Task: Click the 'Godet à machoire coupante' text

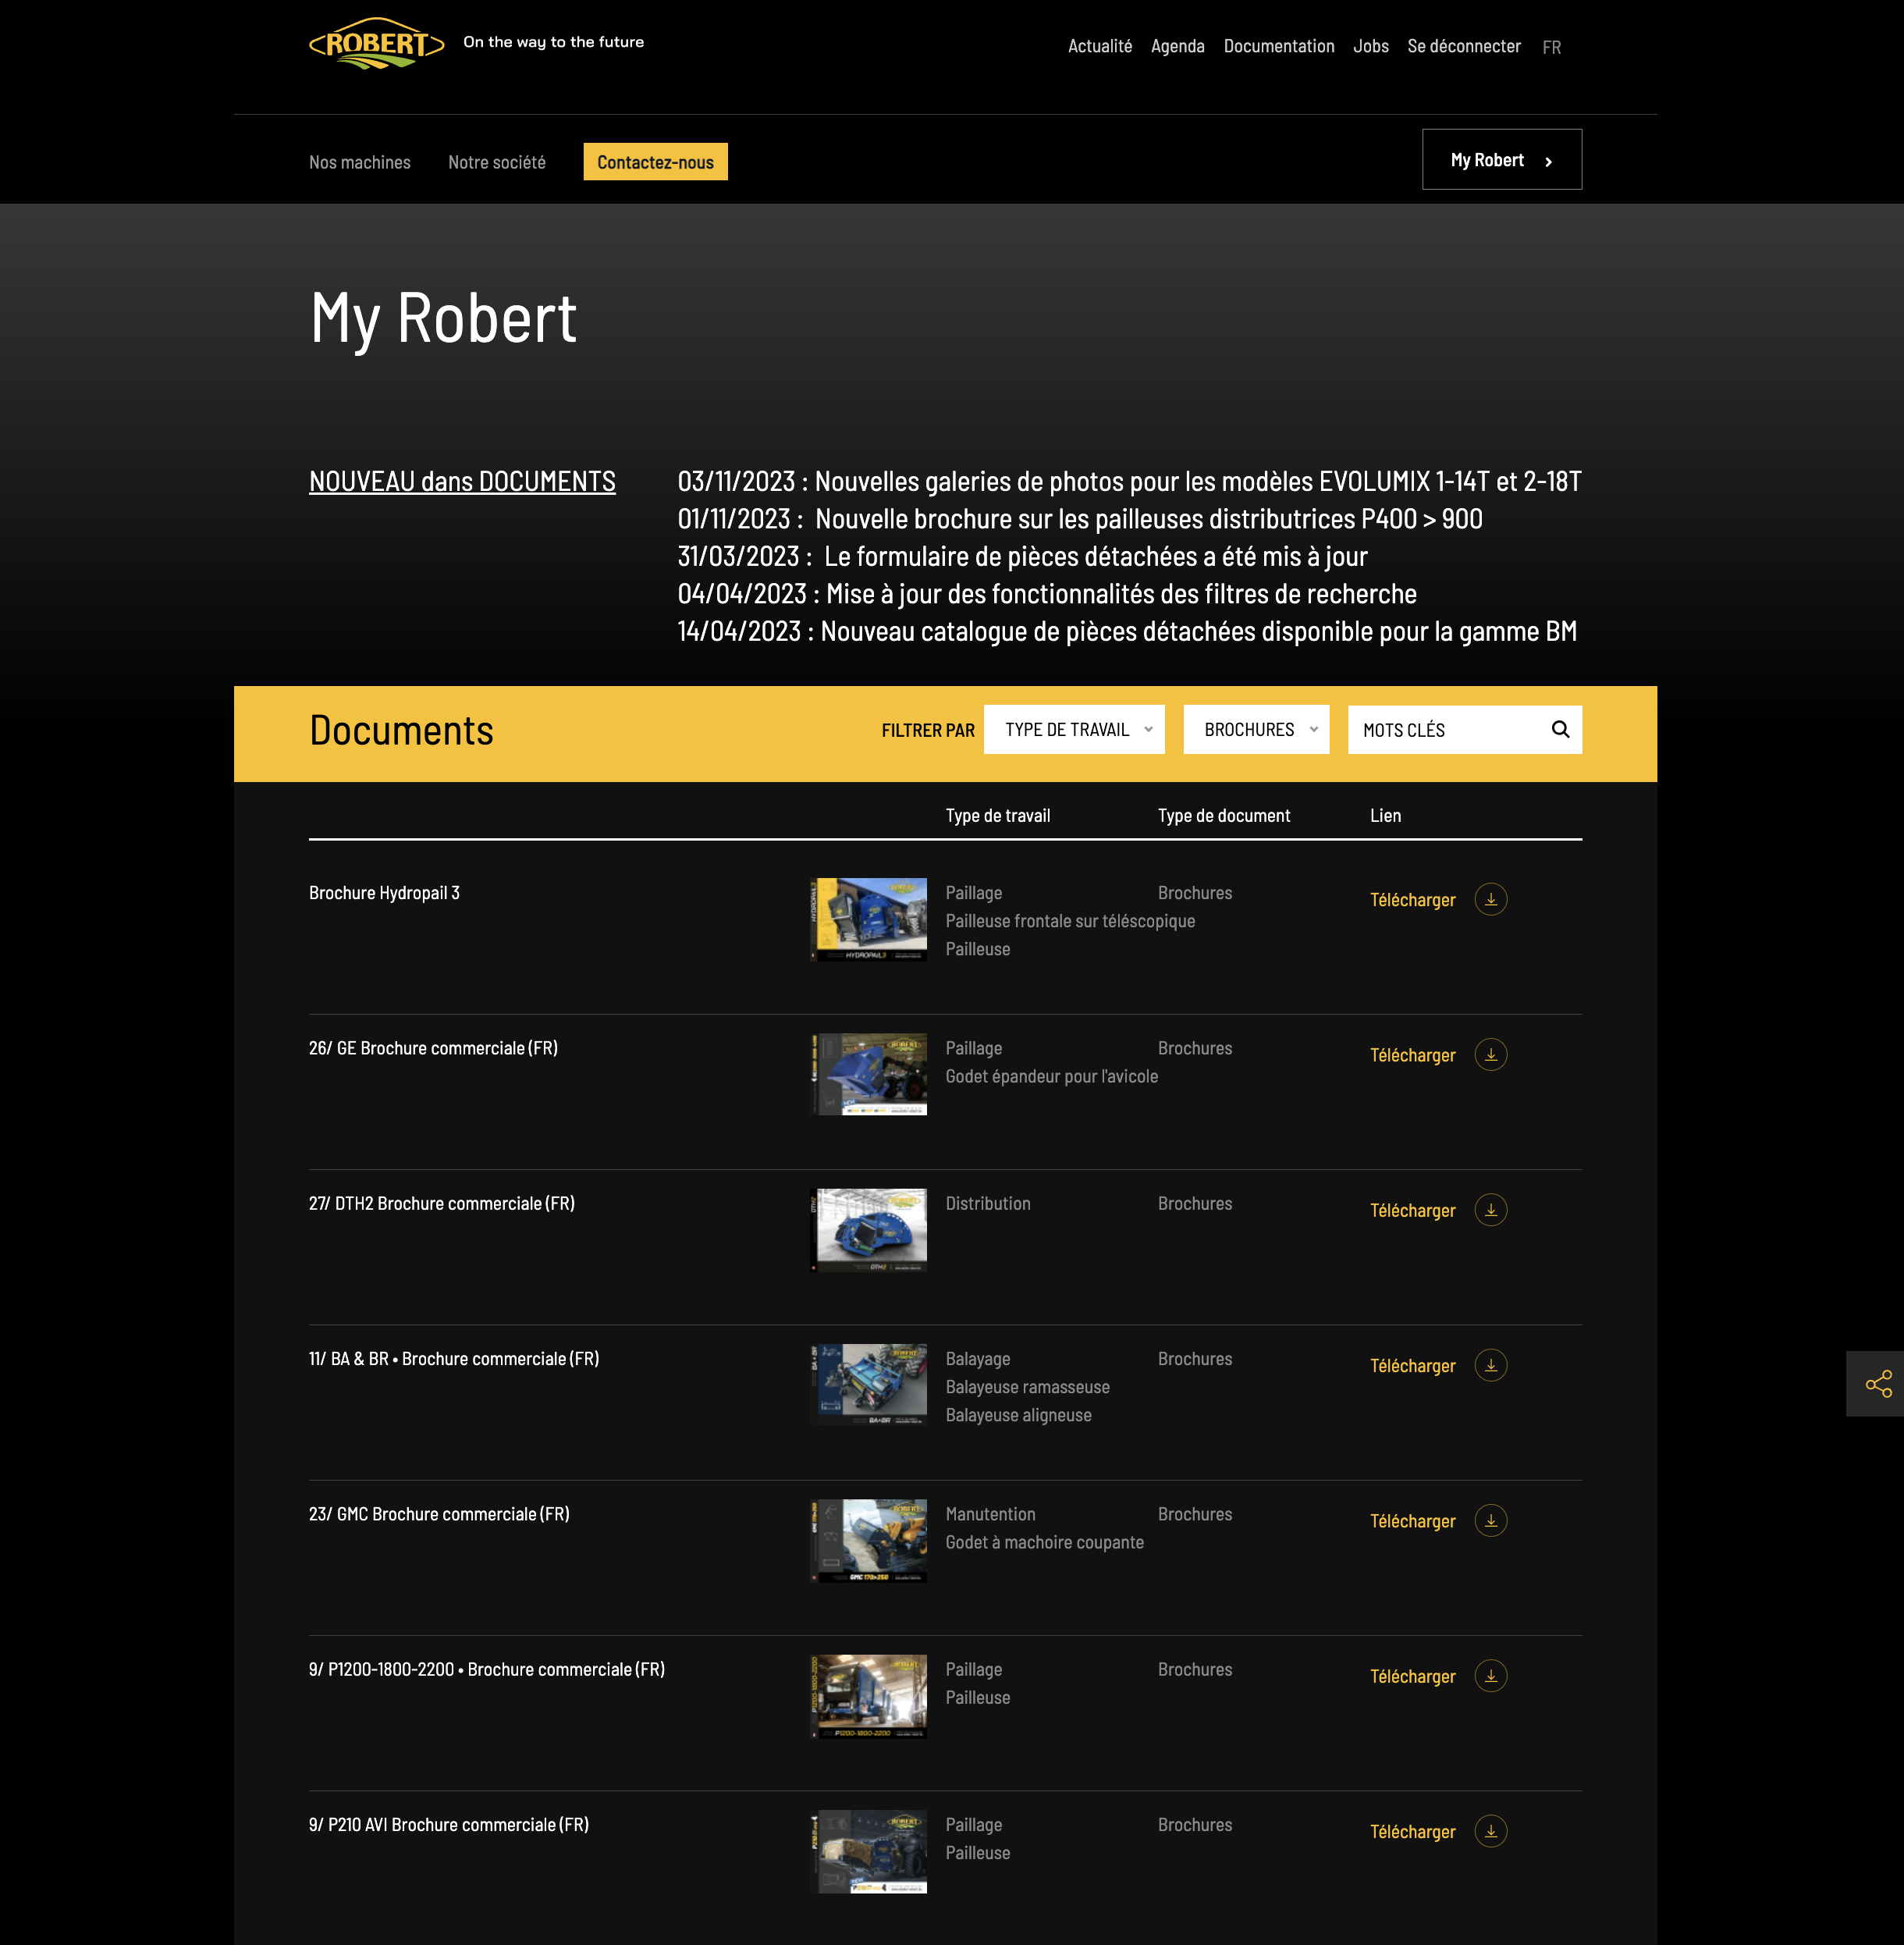Action: (x=1044, y=1542)
